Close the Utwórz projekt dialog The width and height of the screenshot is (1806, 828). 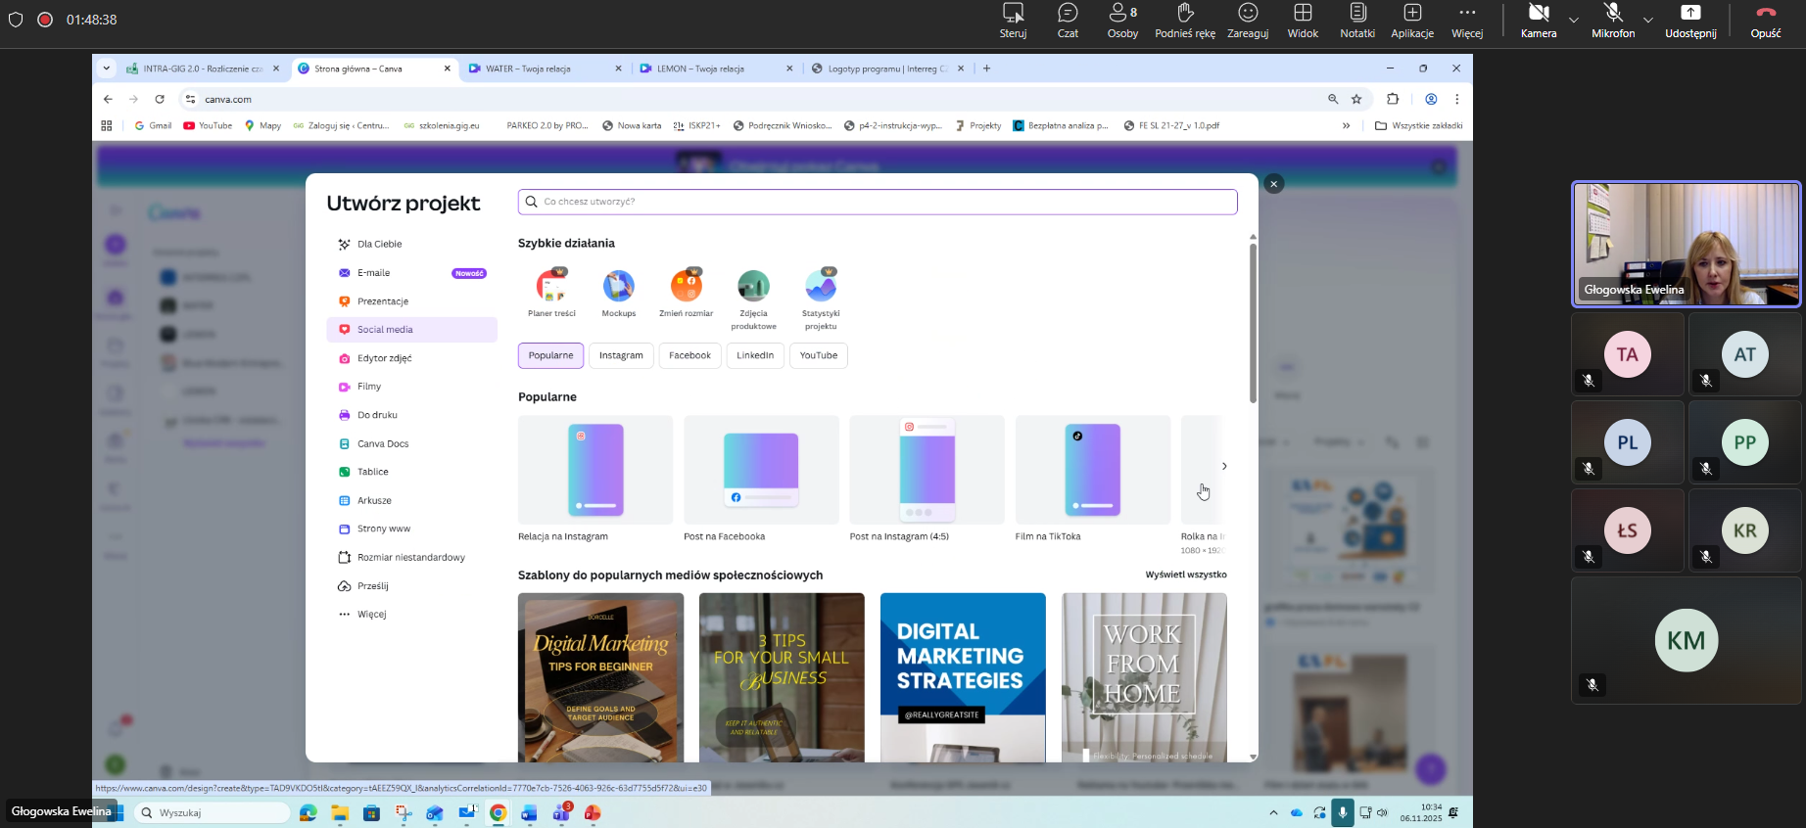pyautogui.click(x=1273, y=184)
